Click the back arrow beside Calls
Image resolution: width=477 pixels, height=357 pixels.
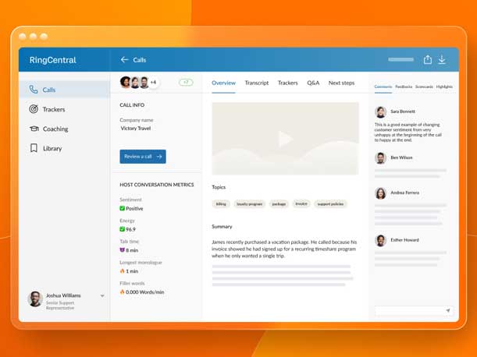point(124,60)
